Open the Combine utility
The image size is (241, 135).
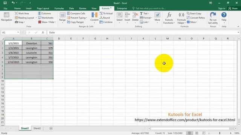click(x=106, y=22)
